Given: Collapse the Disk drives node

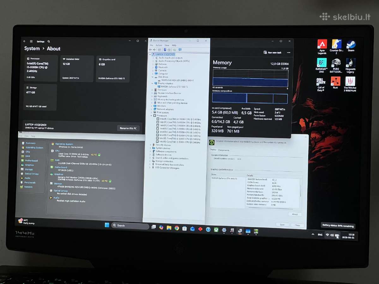Looking at the screenshot, I should click(153, 77).
